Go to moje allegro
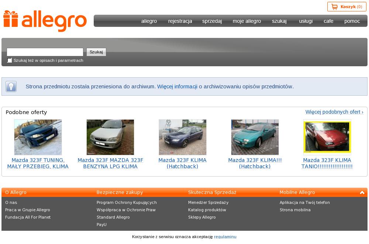 tap(247, 21)
